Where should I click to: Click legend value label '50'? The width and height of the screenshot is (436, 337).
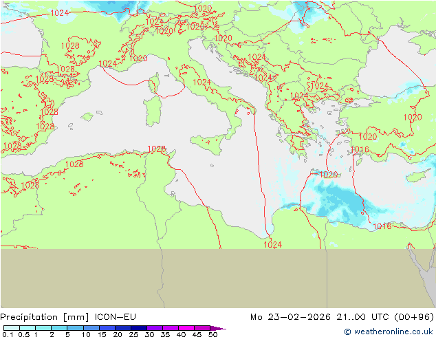(x=212, y=334)
